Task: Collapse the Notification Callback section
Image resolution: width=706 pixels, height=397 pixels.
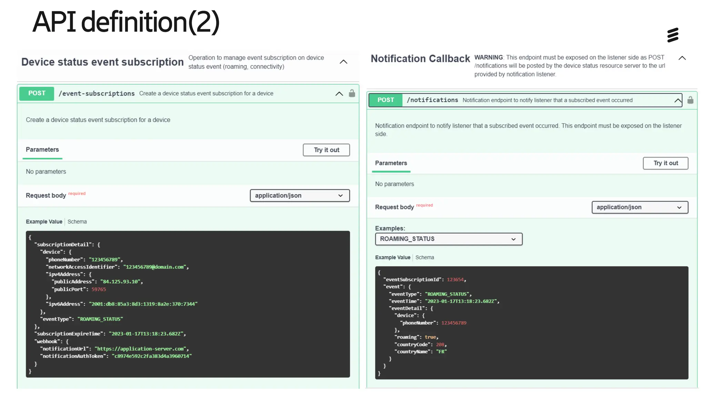Action: coord(682,58)
